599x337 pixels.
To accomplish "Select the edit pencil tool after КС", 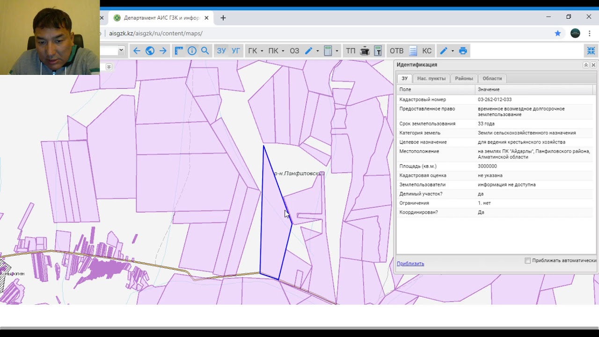I will pyautogui.click(x=444, y=51).
